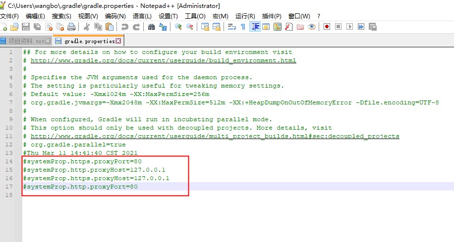Toggle word wrap in toolbar
The height and width of the screenshot is (242, 454).
(x=231, y=27)
